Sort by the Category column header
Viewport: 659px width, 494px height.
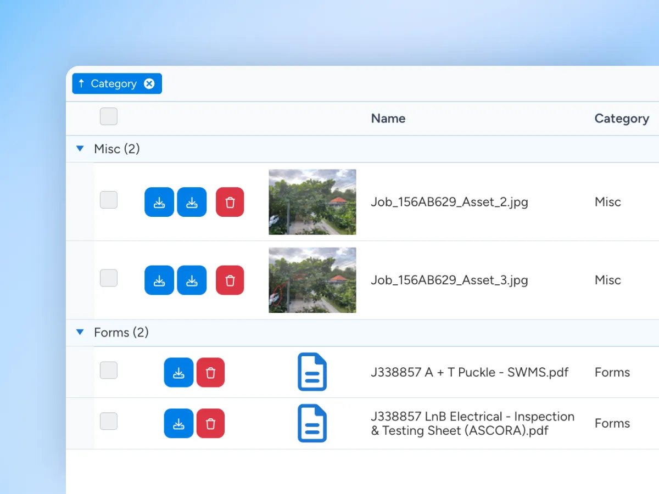622,119
